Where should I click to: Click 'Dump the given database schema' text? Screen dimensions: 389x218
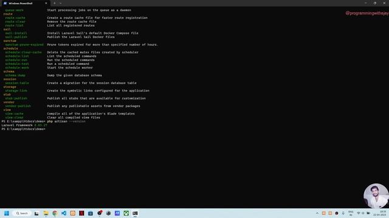(74, 75)
